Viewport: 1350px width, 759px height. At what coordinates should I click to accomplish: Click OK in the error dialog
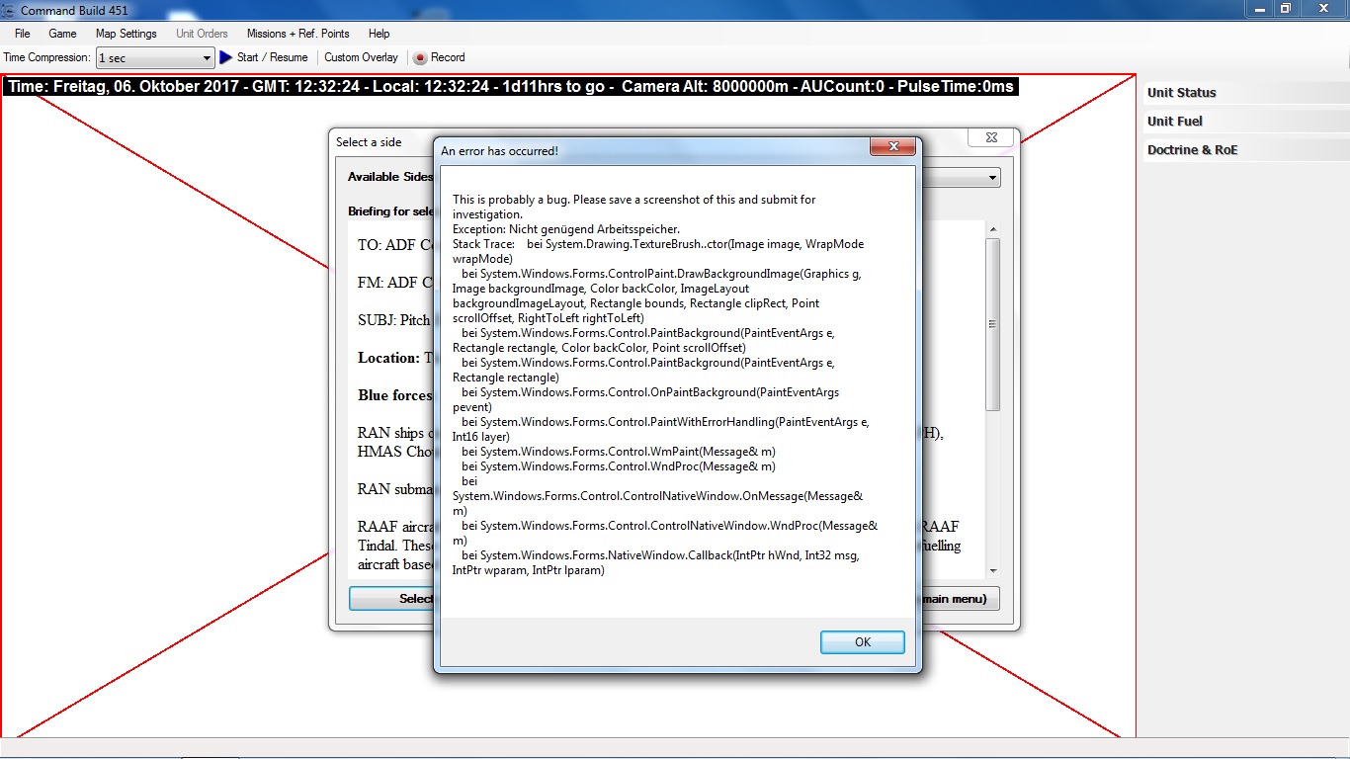pyautogui.click(x=863, y=642)
